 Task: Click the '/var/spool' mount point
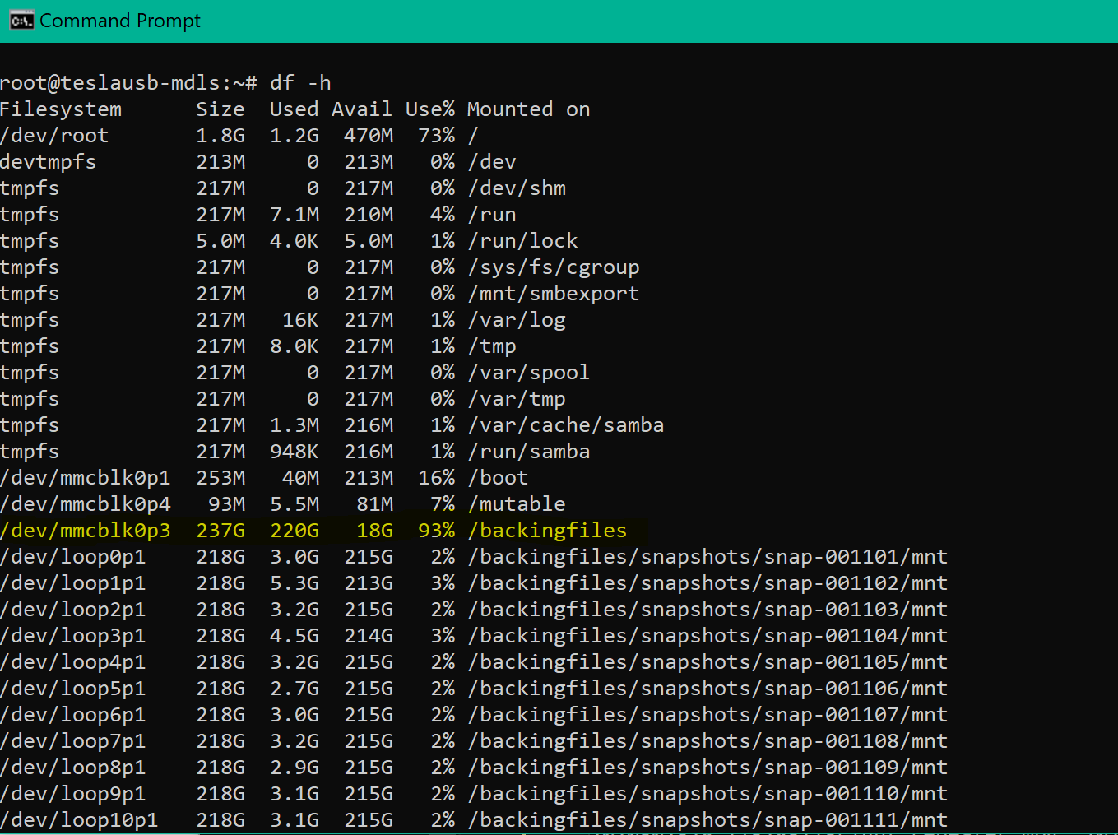point(529,373)
